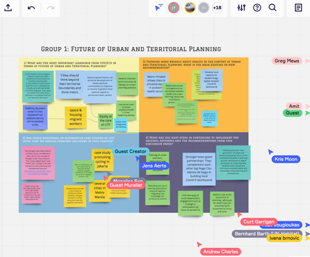
Task: Select 'case study promoting cycling in Jakarta' note
Action: (x=102, y=160)
